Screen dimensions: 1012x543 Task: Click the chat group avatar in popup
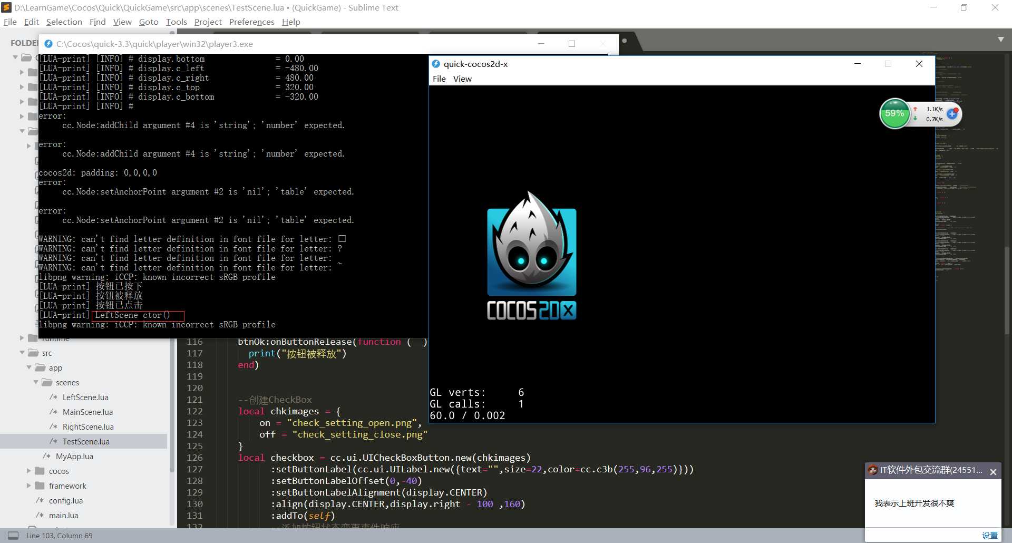(x=873, y=470)
